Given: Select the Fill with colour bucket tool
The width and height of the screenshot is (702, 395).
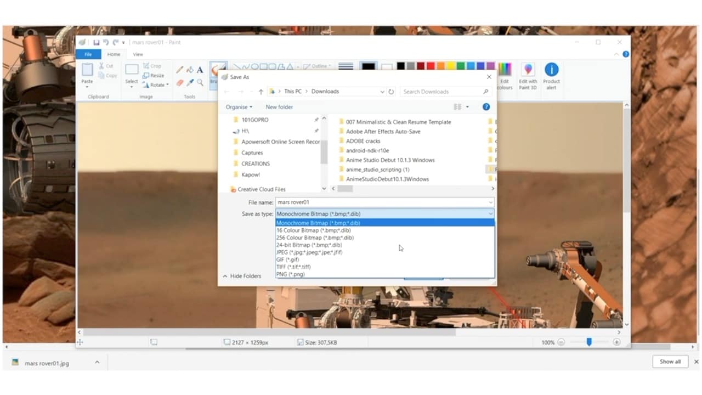Looking at the screenshot, I should pos(189,70).
